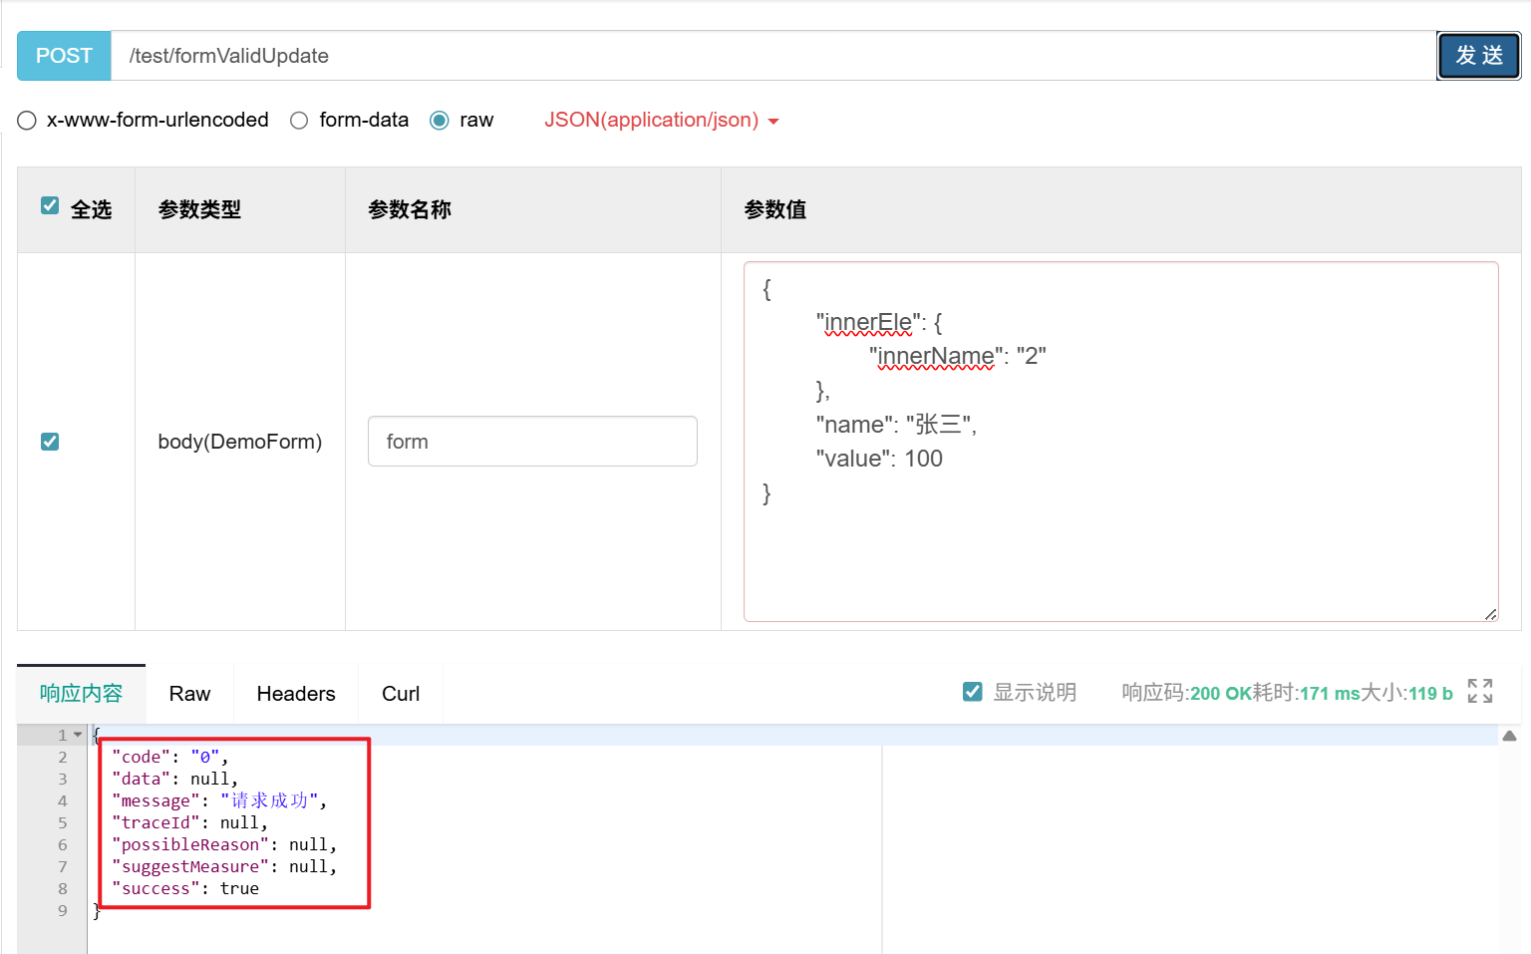The image size is (1531, 954).
Task: Select the x-www-form-urlencoded radio button
Action: (26, 120)
